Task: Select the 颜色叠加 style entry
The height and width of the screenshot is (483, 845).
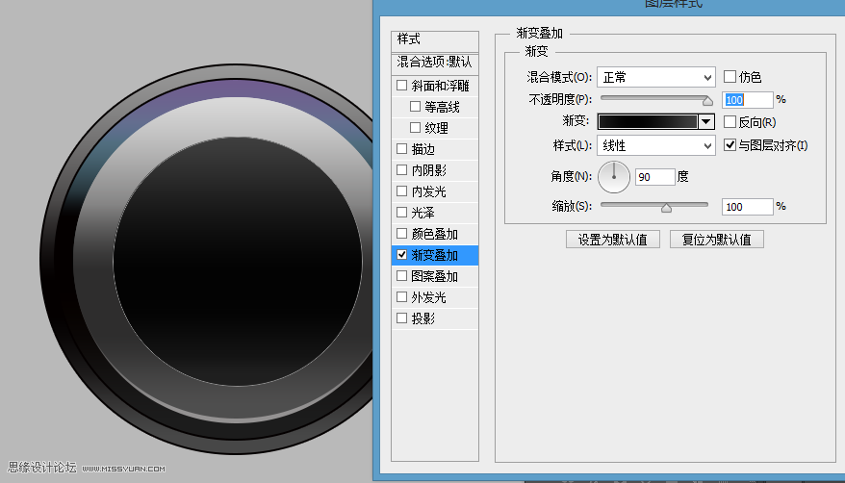Action: click(x=435, y=234)
